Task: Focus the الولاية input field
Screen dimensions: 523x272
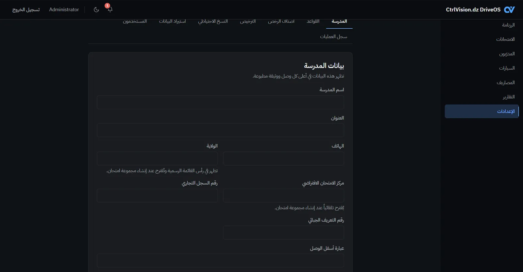Action: coord(157,158)
